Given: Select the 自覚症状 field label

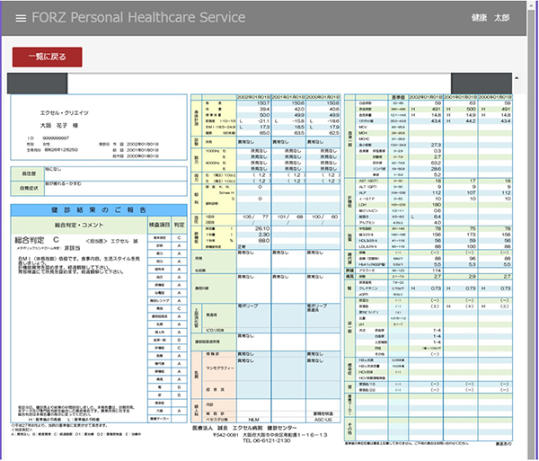Looking at the screenshot, I should [x=25, y=188].
